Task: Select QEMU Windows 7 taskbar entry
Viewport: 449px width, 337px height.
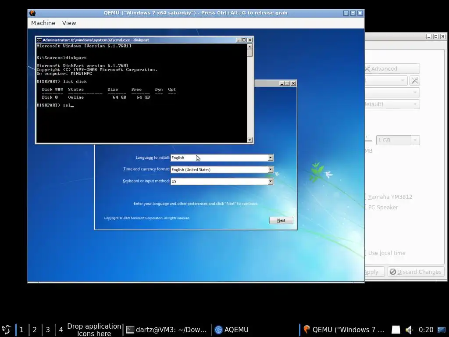Action: 344,330
